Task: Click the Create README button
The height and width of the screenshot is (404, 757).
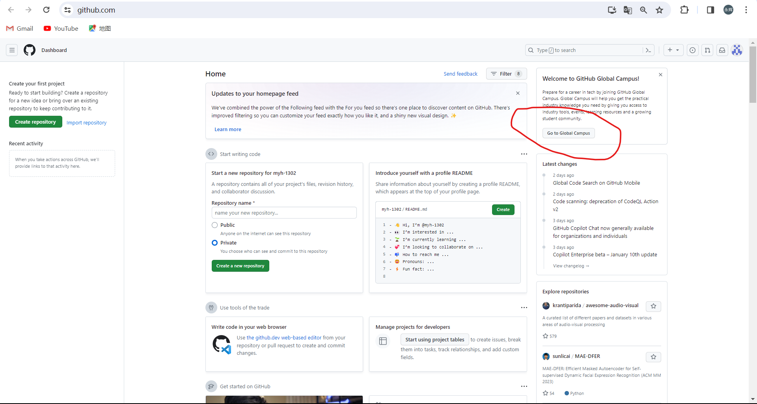Action: coord(503,209)
